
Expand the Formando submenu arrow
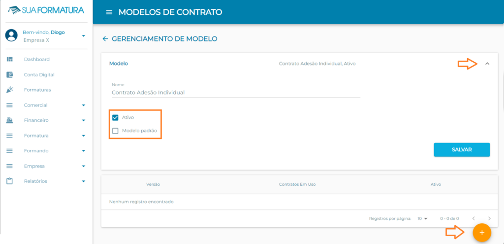click(x=84, y=151)
